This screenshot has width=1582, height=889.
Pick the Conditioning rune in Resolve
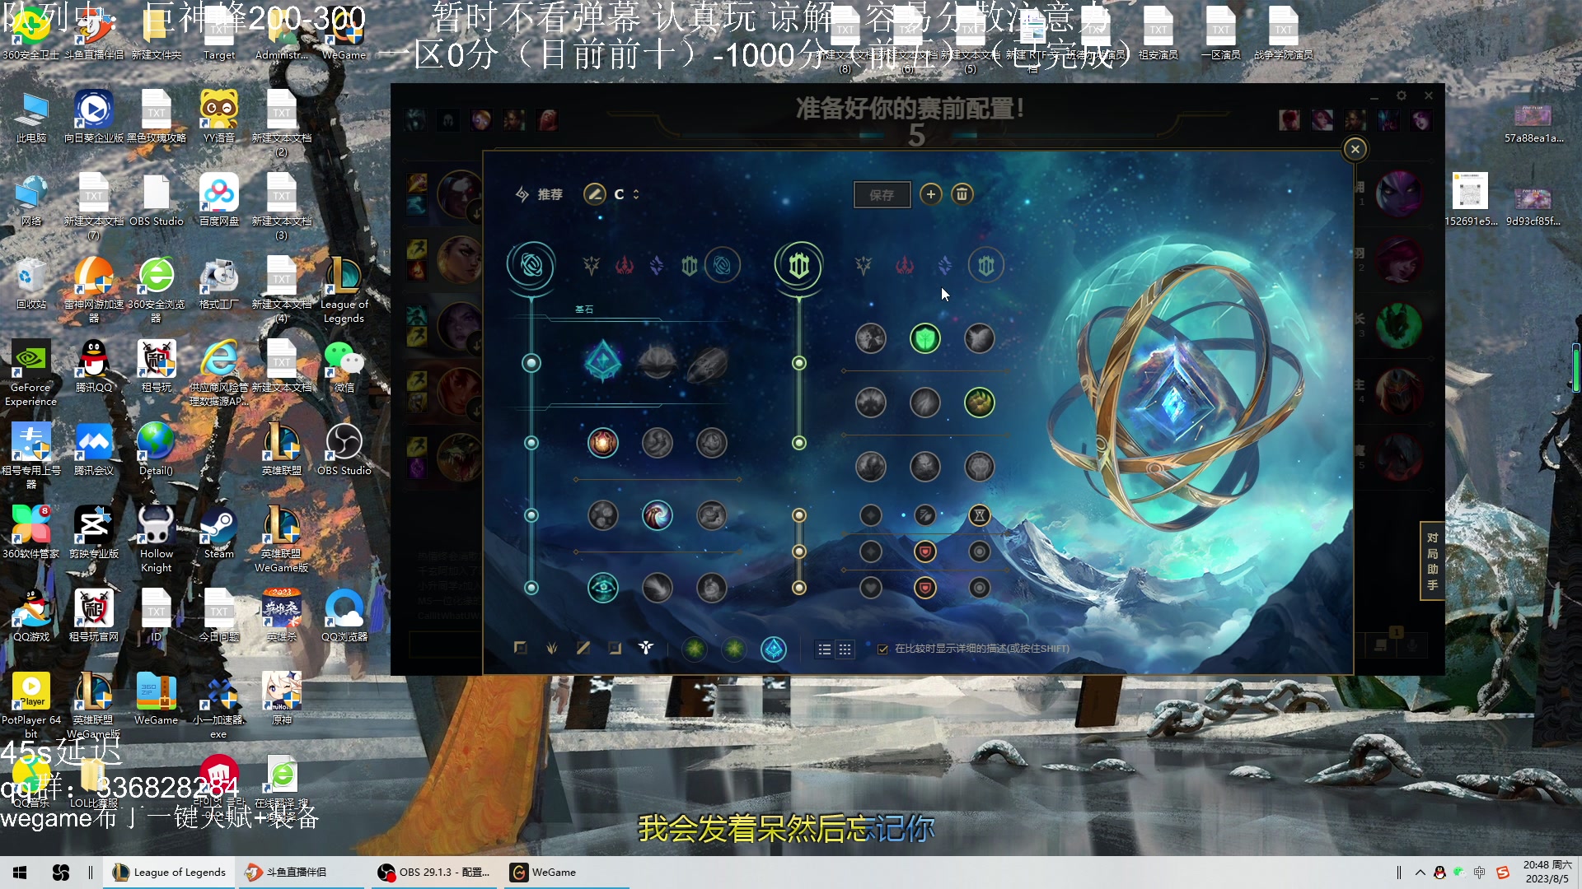pos(870,403)
